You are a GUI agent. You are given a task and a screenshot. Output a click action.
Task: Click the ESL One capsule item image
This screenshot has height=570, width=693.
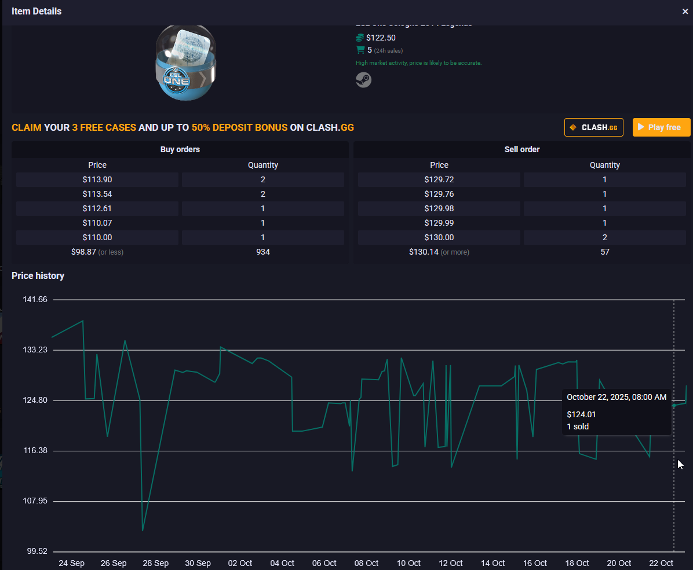[185, 63]
